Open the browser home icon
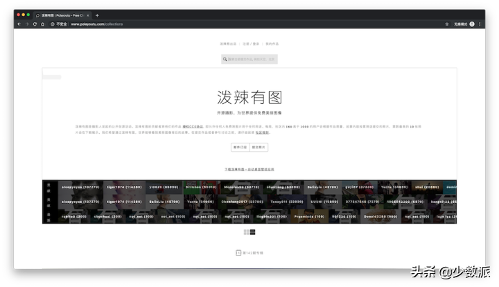Viewport: 499px width, 287px height. click(x=43, y=24)
